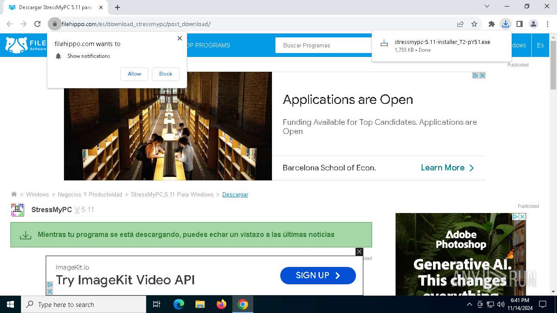Toggle the Chrome downloads bubble icon

(506, 24)
